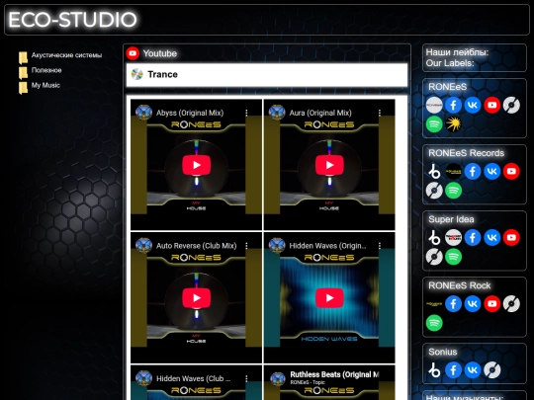Click channel avatar on Auto Reverse video
Viewport: 534px width, 400px height.
143,246
